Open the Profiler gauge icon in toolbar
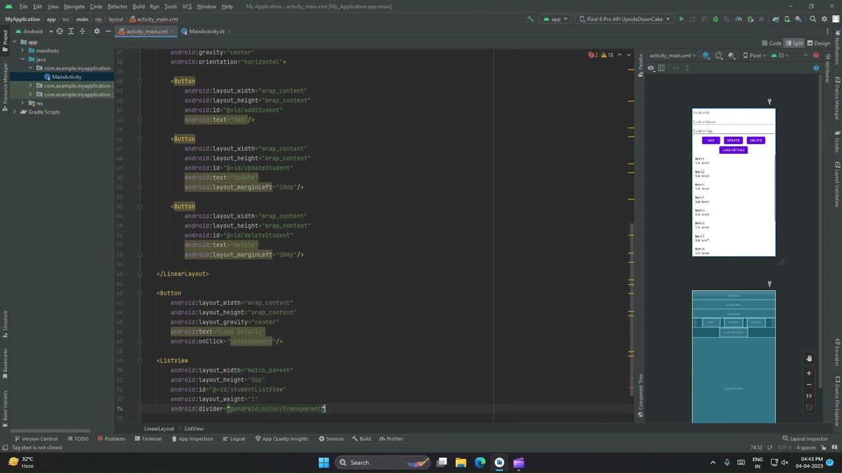 click(x=739, y=19)
